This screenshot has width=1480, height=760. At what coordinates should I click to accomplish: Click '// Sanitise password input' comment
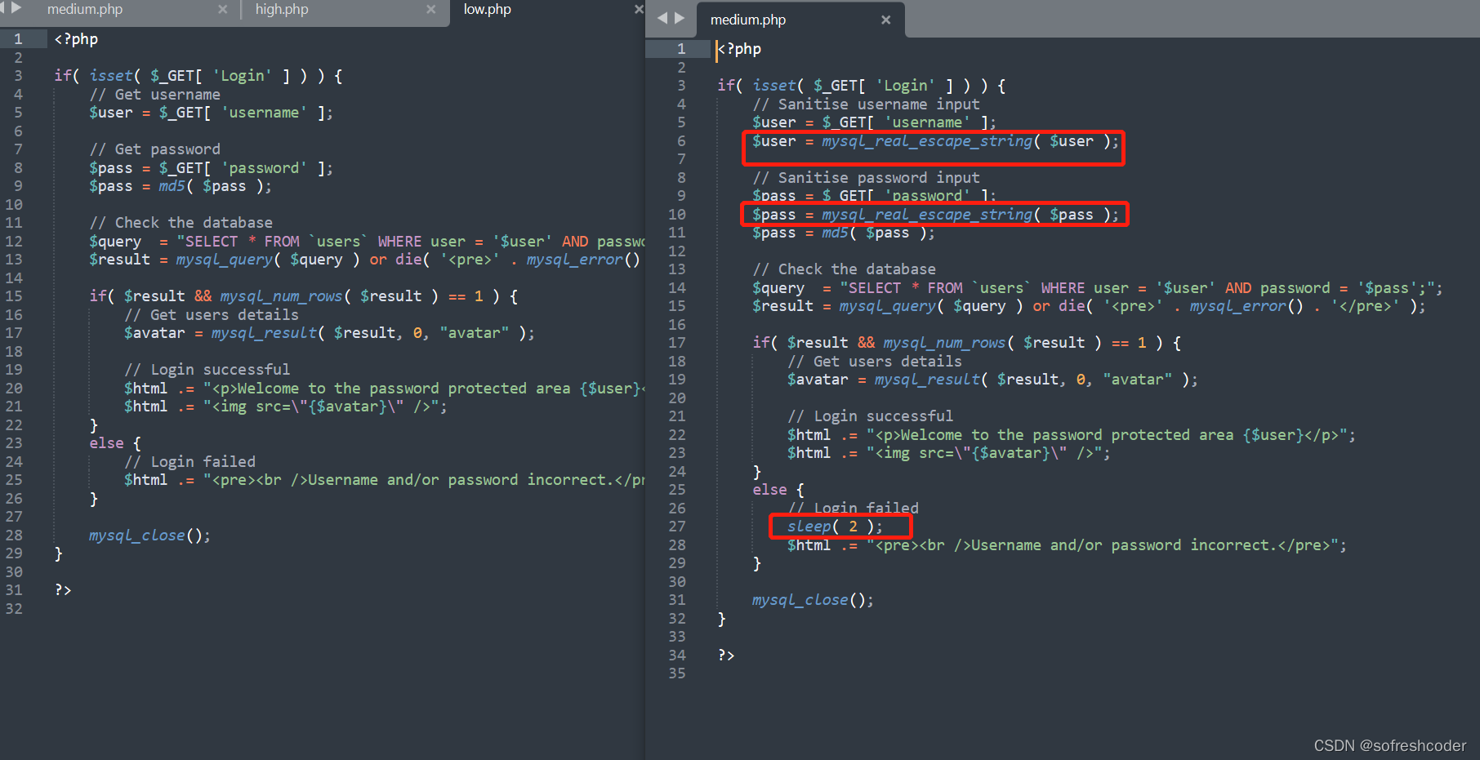(x=866, y=178)
